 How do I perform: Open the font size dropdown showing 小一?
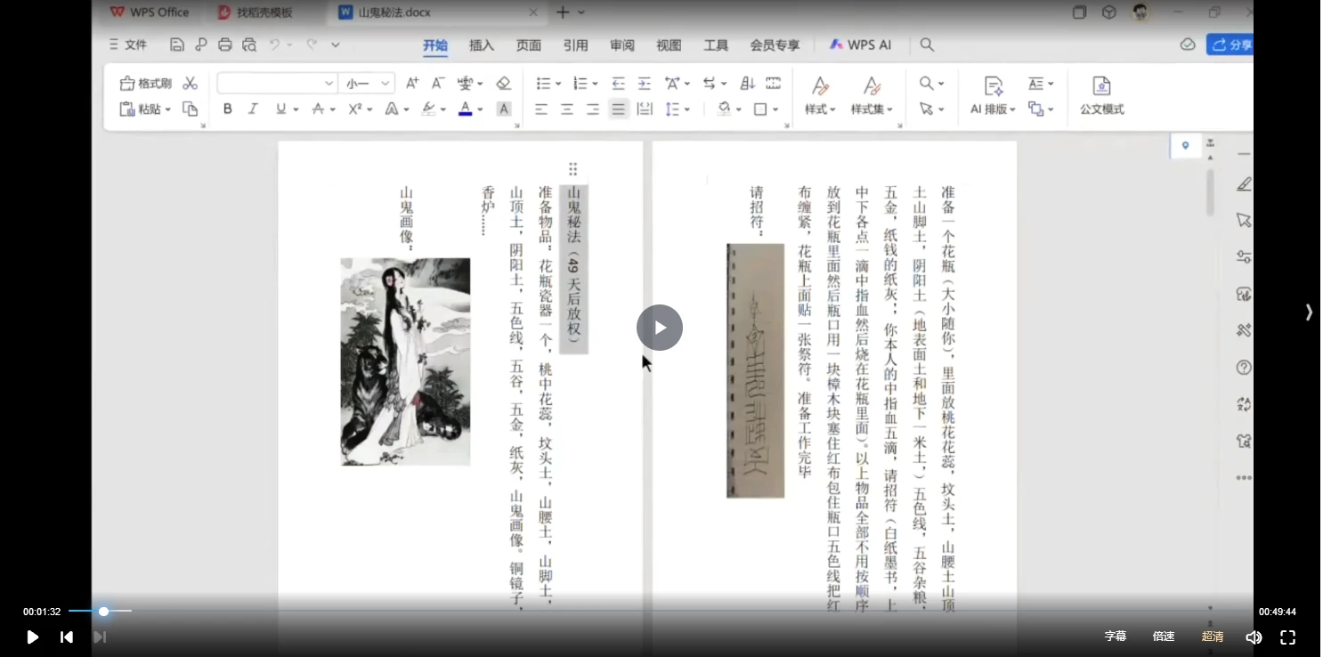[367, 83]
